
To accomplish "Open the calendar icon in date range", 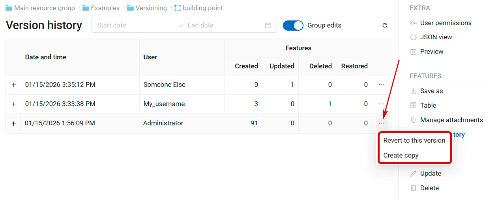I will [x=268, y=26].
